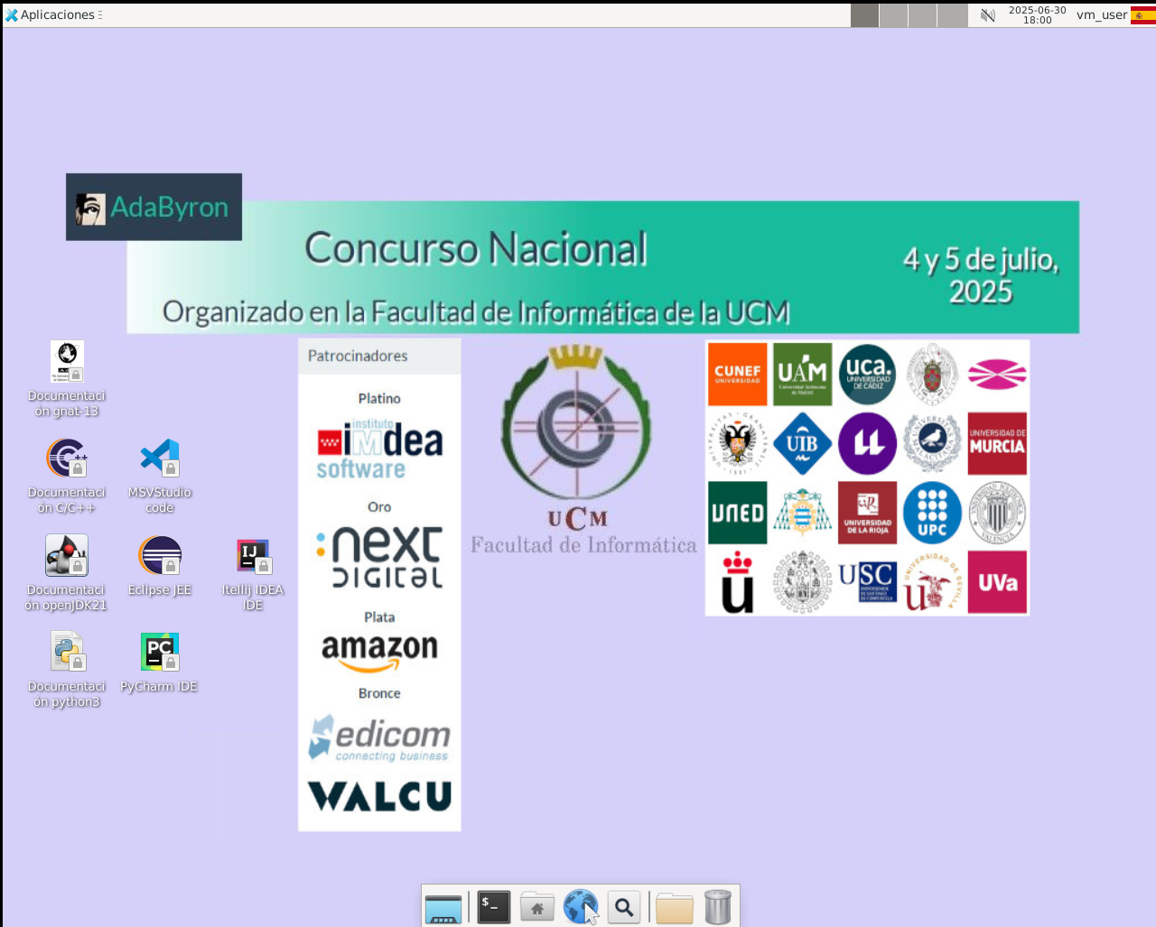This screenshot has width=1156, height=927.
Task: Open the vm_user session menu
Action: (1101, 14)
